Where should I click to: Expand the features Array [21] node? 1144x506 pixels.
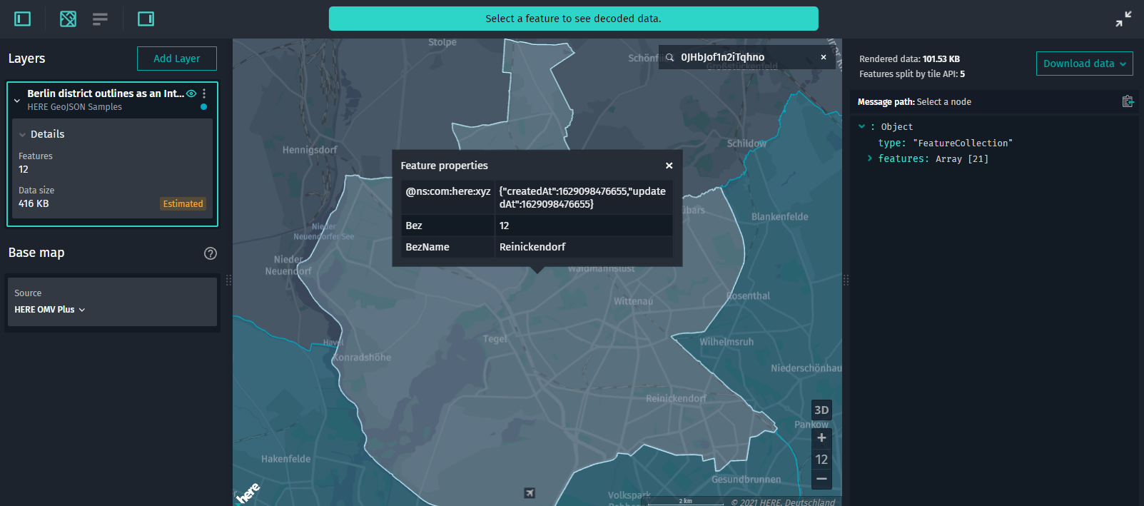click(869, 158)
